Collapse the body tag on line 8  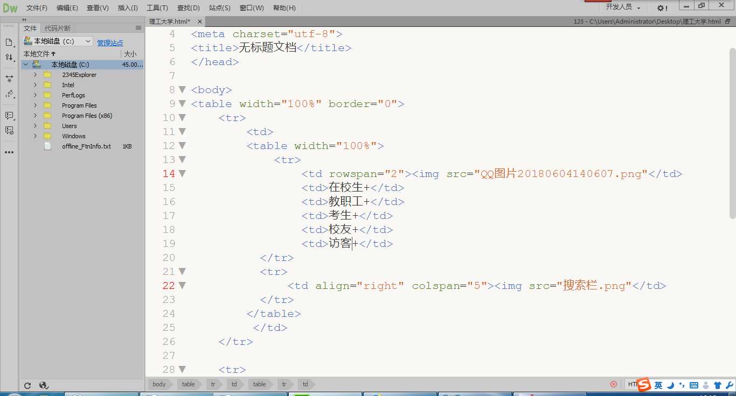[x=182, y=90]
